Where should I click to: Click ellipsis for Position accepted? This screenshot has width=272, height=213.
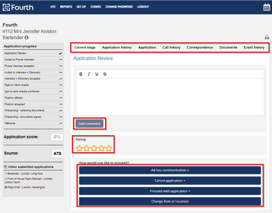click(61, 104)
